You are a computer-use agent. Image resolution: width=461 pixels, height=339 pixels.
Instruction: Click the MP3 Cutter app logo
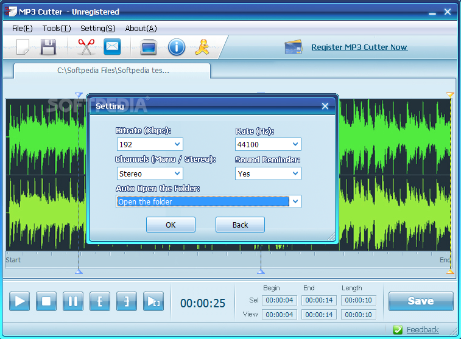coord(10,12)
